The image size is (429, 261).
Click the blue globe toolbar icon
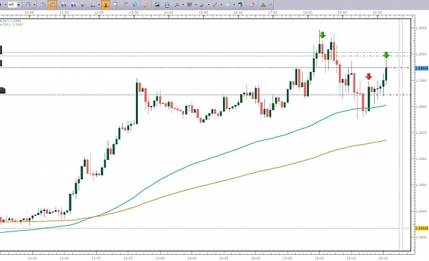[x=135, y=4]
